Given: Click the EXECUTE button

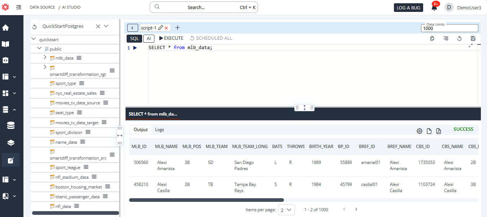Looking at the screenshot, I should [x=171, y=38].
